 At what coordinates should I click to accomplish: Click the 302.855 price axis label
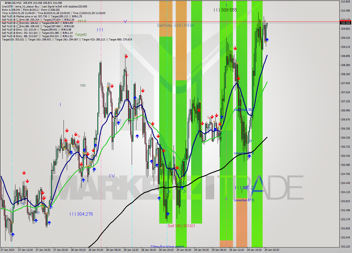click(x=345, y=229)
